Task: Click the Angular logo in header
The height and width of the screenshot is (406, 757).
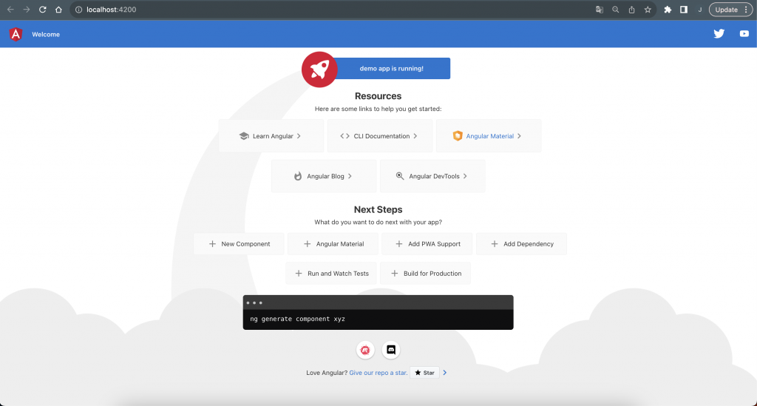Action: click(16, 34)
